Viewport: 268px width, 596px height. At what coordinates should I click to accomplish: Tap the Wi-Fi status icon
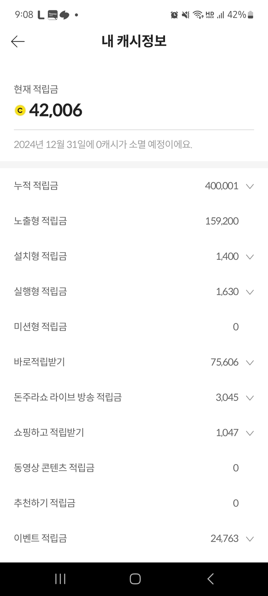(198, 15)
